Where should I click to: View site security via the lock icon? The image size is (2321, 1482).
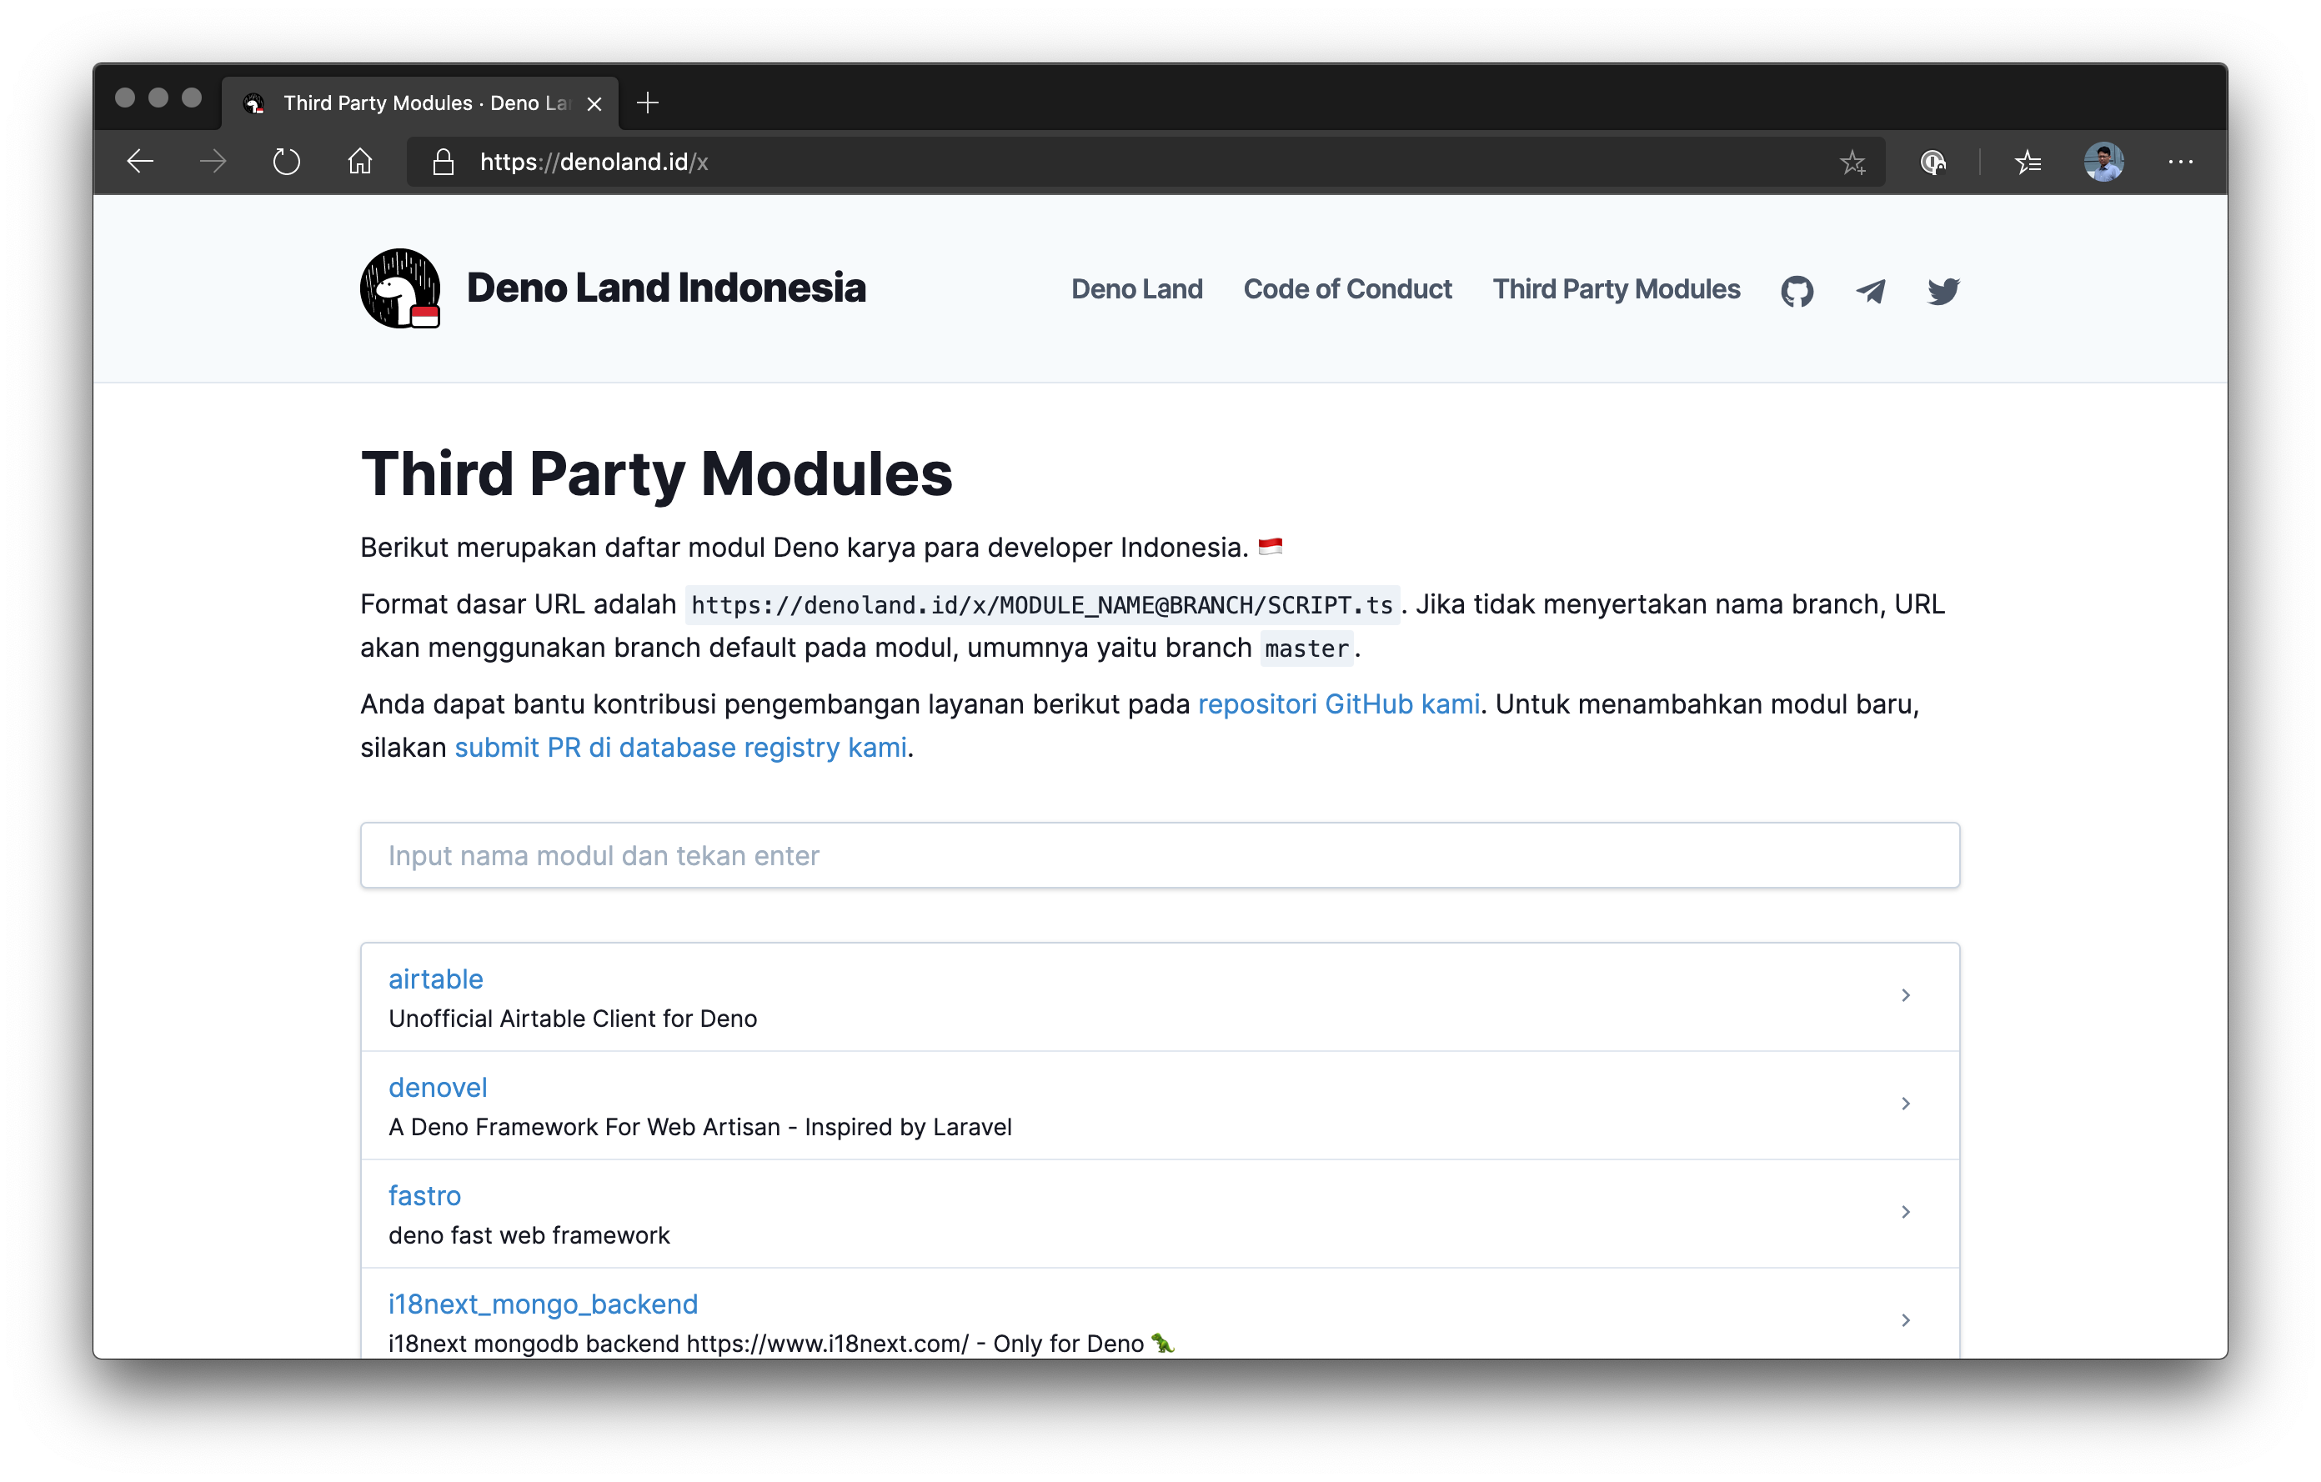click(x=444, y=162)
